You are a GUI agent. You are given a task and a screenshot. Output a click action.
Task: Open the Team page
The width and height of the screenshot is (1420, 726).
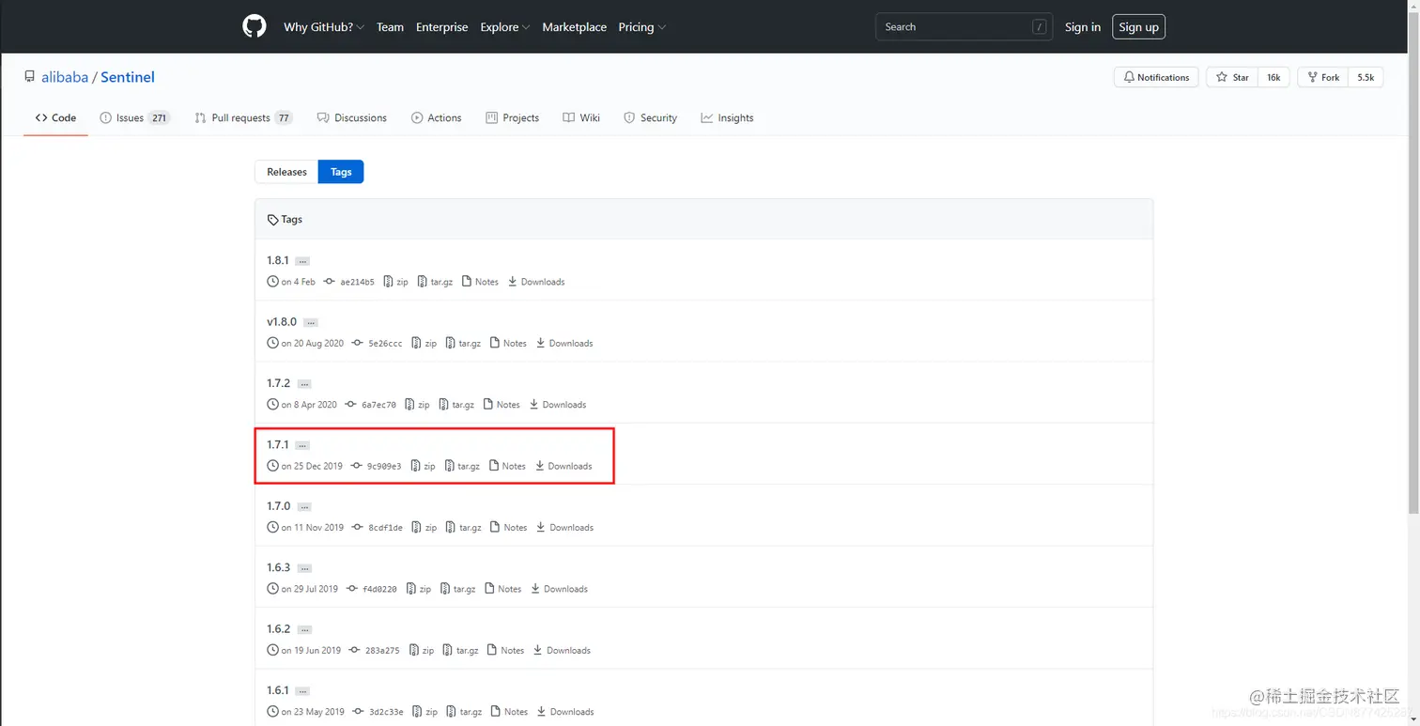(x=390, y=27)
